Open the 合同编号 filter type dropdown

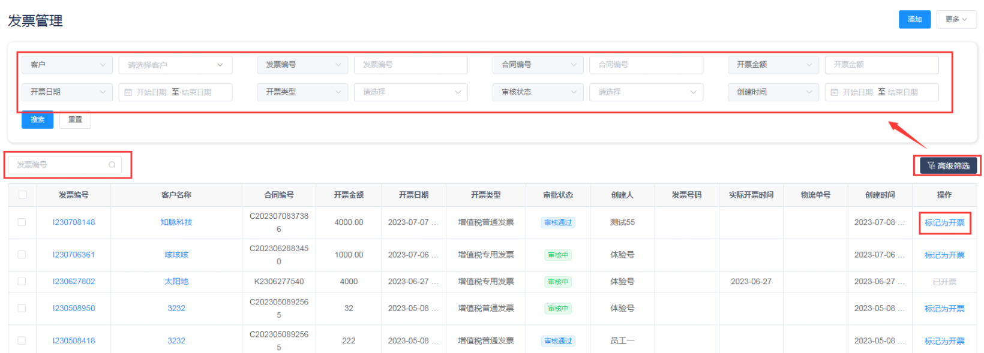click(538, 65)
